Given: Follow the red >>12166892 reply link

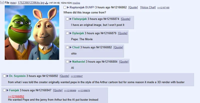Looking at the screenshot, I should [16, 96].
